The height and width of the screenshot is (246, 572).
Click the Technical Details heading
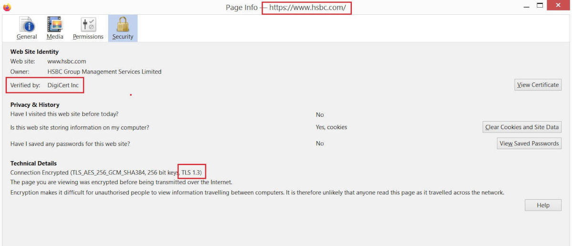tap(33, 163)
